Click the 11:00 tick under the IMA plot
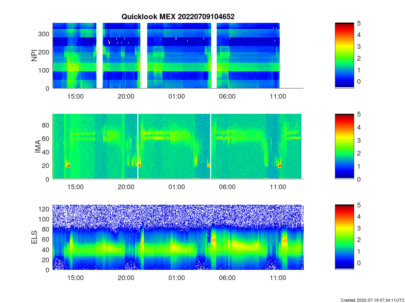Viewport: 405px width, 303px height. [x=278, y=187]
